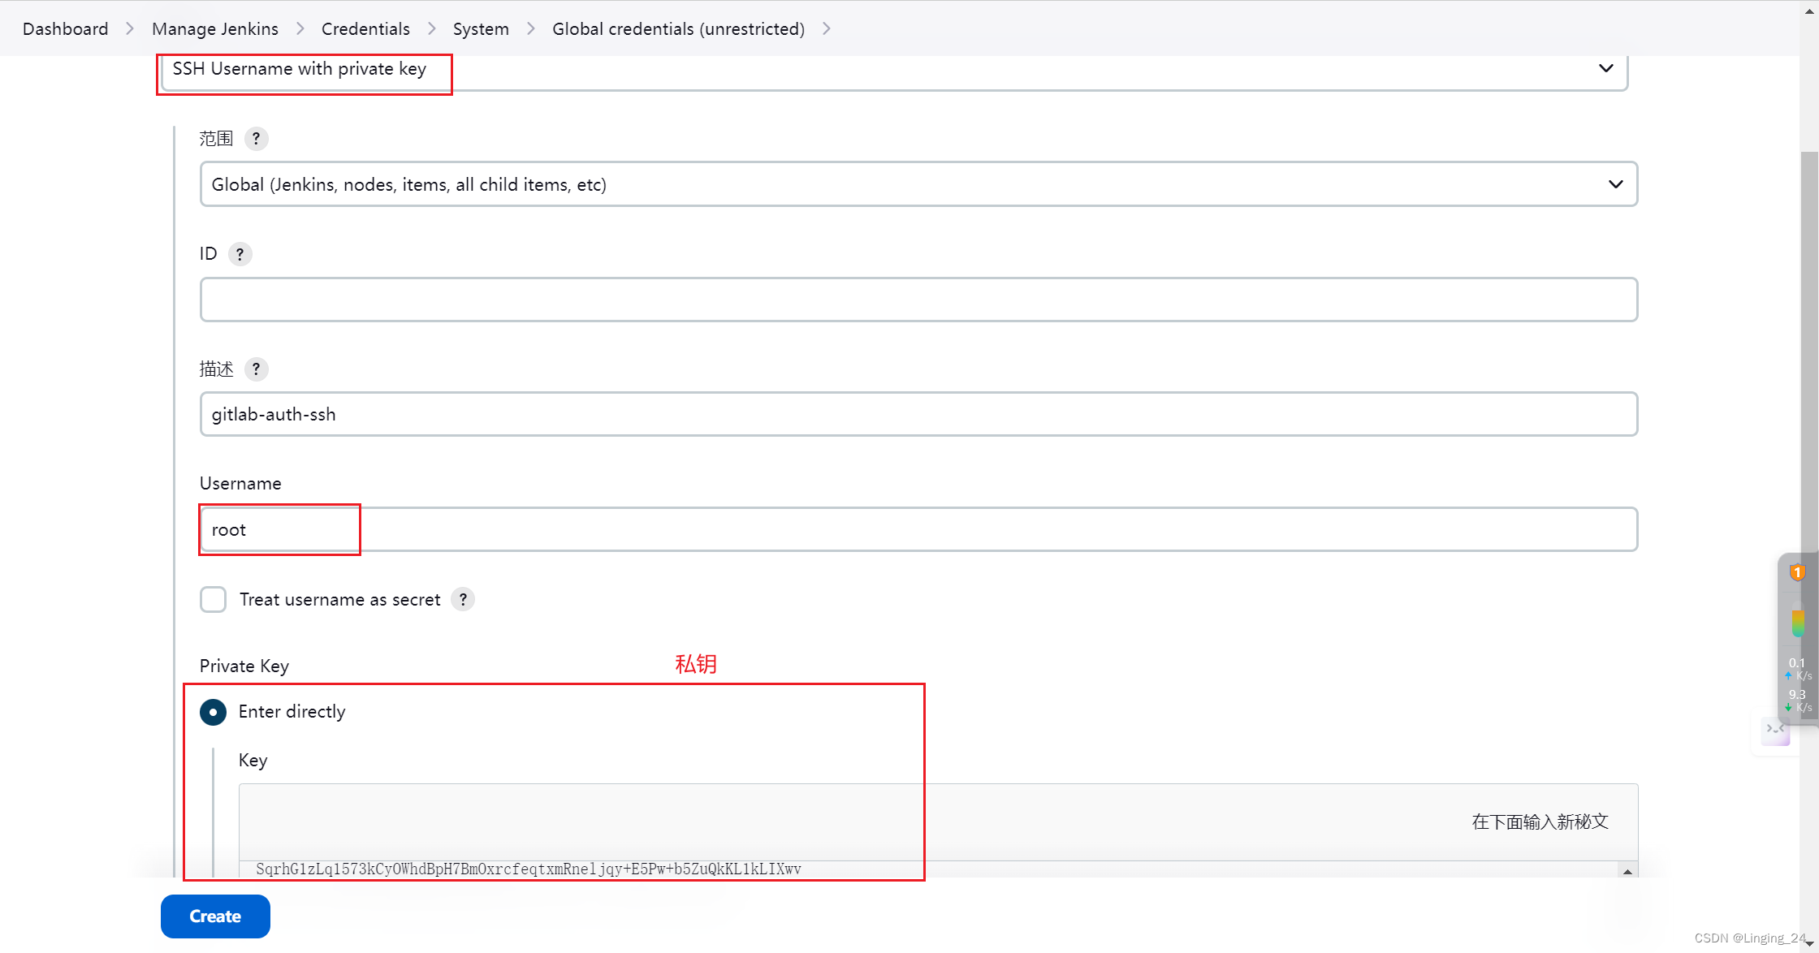Select the Enter directly radio option
The height and width of the screenshot is (953, 1819).
213,712
